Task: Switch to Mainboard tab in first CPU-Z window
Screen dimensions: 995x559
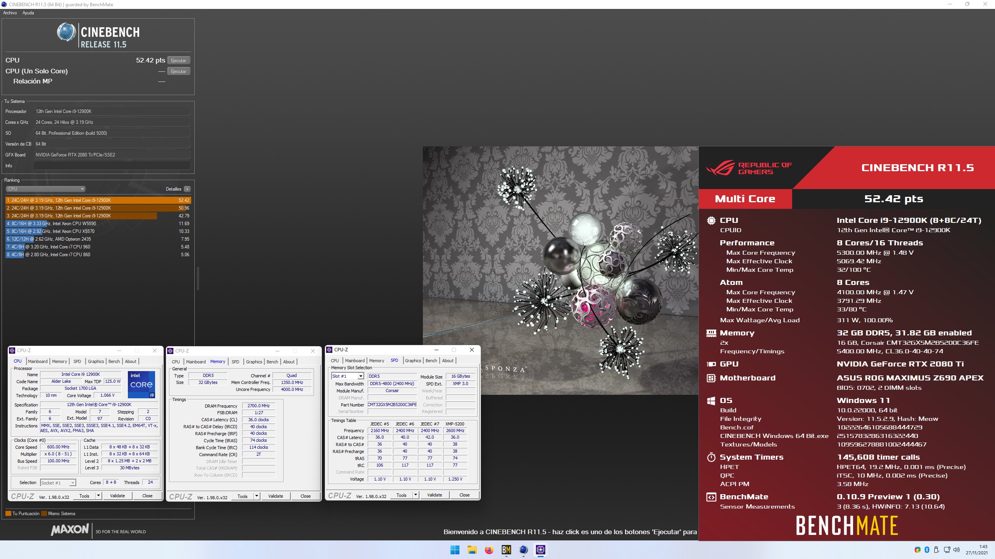Action: pos(38,361)
